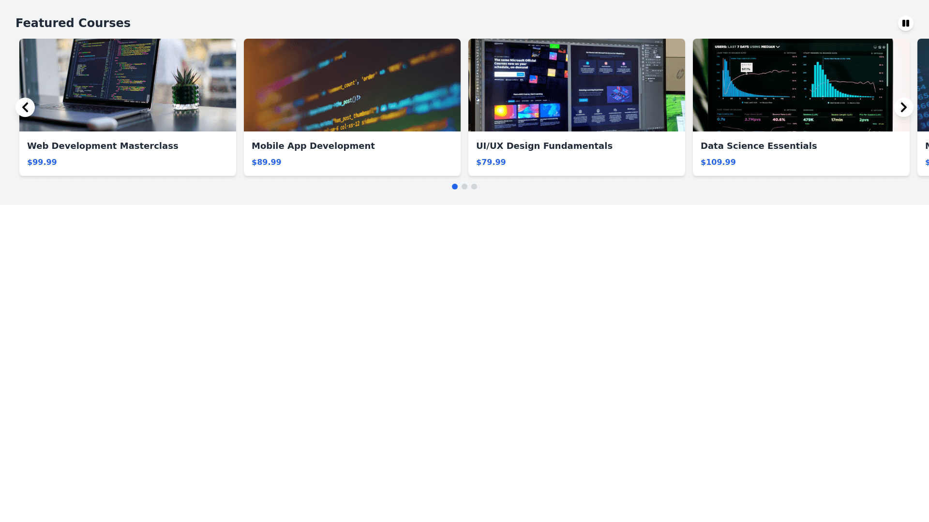
Task: Go to the next carousel slide
Action: pos(903,107)
